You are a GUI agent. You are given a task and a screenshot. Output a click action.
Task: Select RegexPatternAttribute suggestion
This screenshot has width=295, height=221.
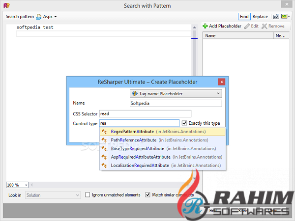coord(163,132)
